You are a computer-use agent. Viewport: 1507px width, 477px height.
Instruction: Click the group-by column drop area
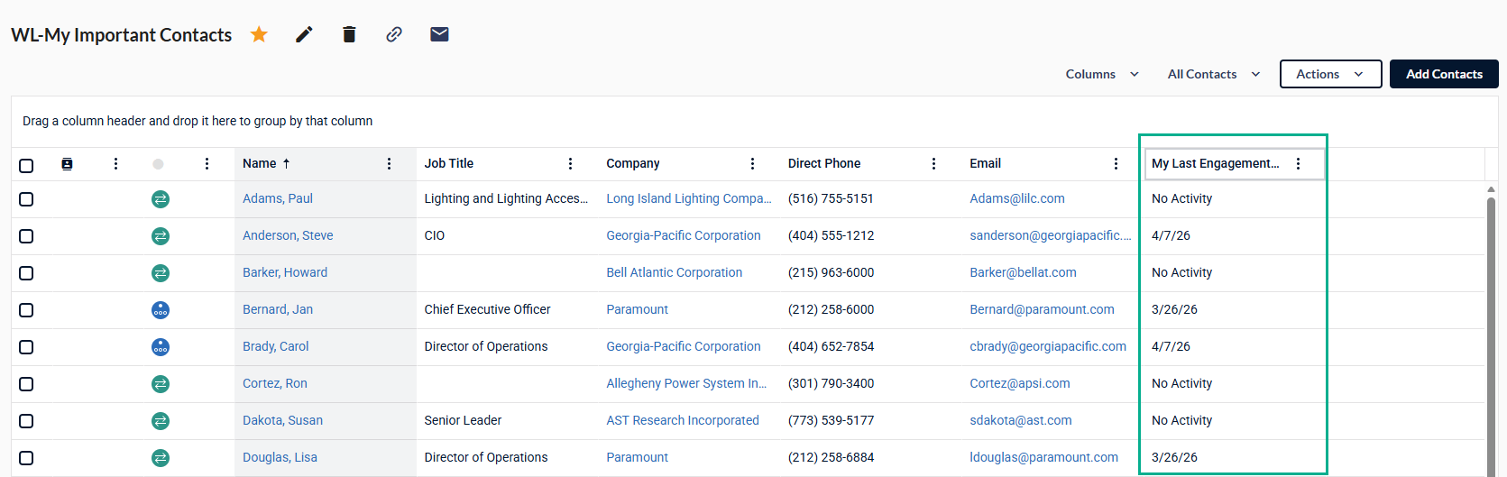[754, 121]
